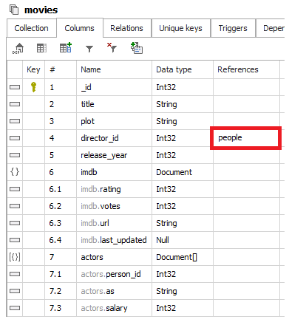Select the title name cell
Screen dimensions: 289x322
tap(114, 104)
